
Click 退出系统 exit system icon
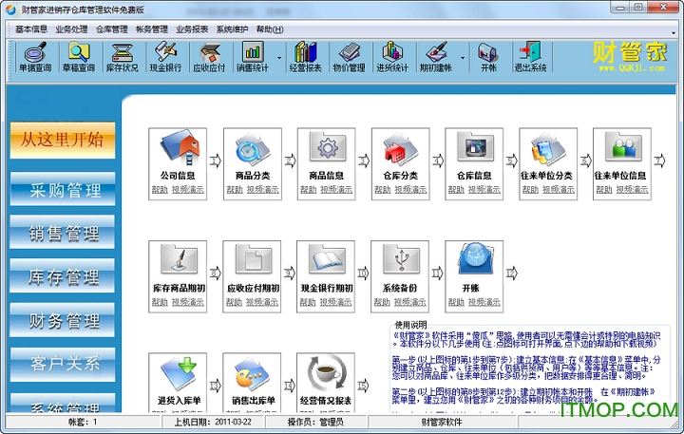click(x=530, y=57)
